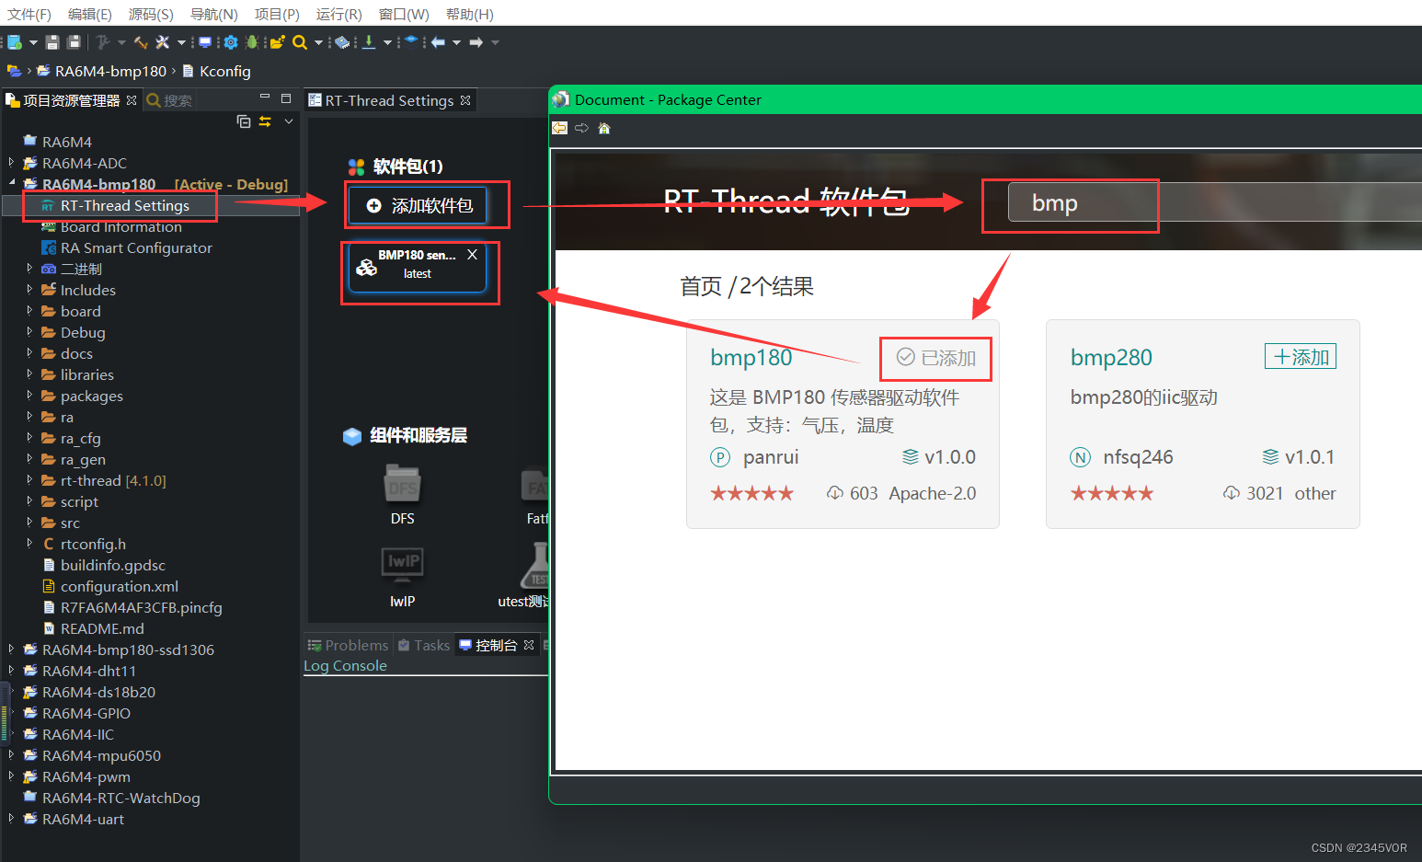Collapse the RA6M4-bmp180 project node
Screen dimensions: 1422x862
click(11, 183)
